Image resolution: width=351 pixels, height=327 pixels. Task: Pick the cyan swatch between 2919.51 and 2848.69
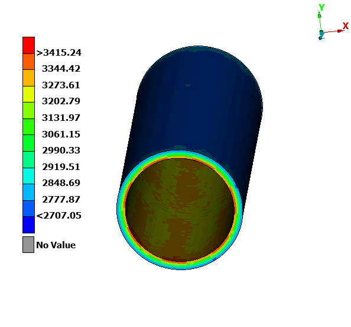(28, 176)
